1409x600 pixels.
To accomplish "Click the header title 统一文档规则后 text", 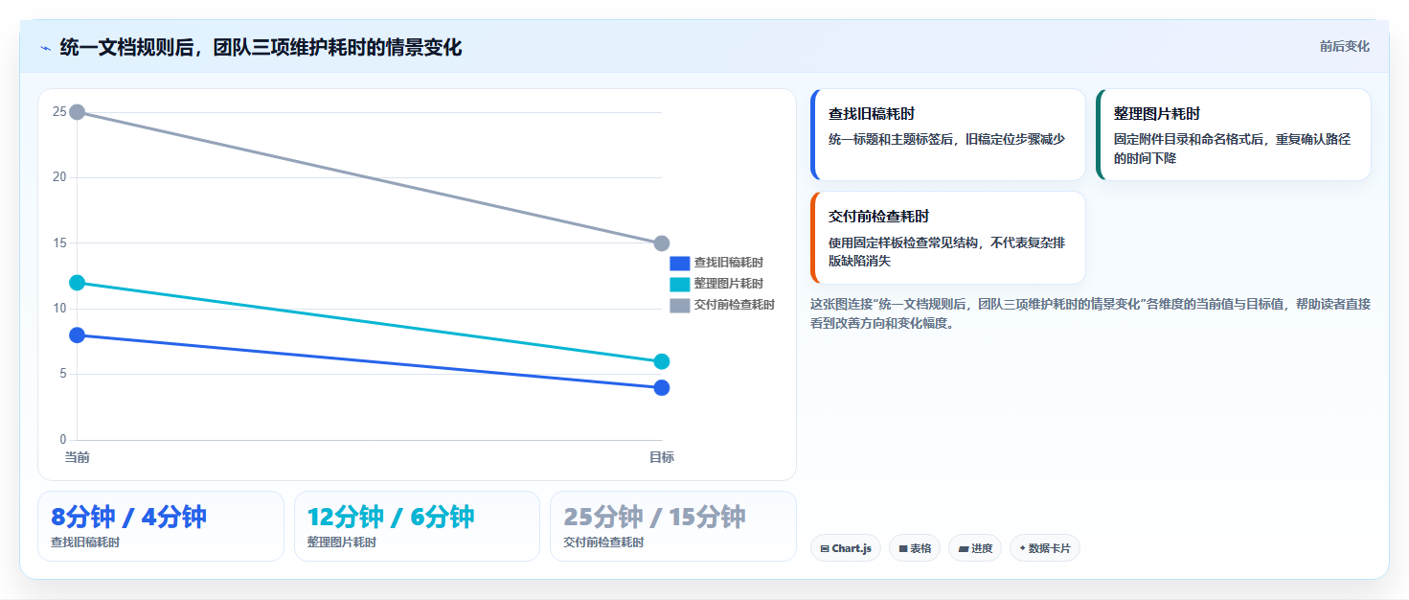I will [x=126, y=47].
